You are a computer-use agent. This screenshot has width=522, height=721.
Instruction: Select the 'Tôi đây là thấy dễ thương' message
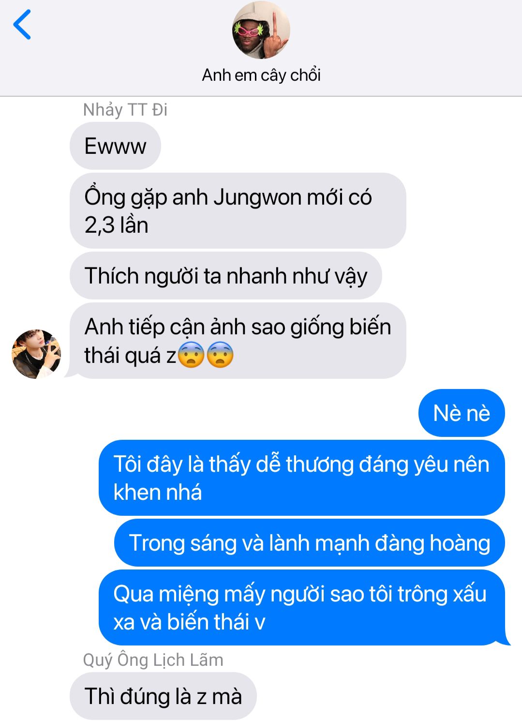302,478
